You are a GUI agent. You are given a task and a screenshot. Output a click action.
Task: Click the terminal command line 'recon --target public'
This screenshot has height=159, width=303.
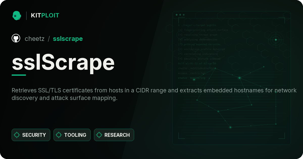click(197, 25)
